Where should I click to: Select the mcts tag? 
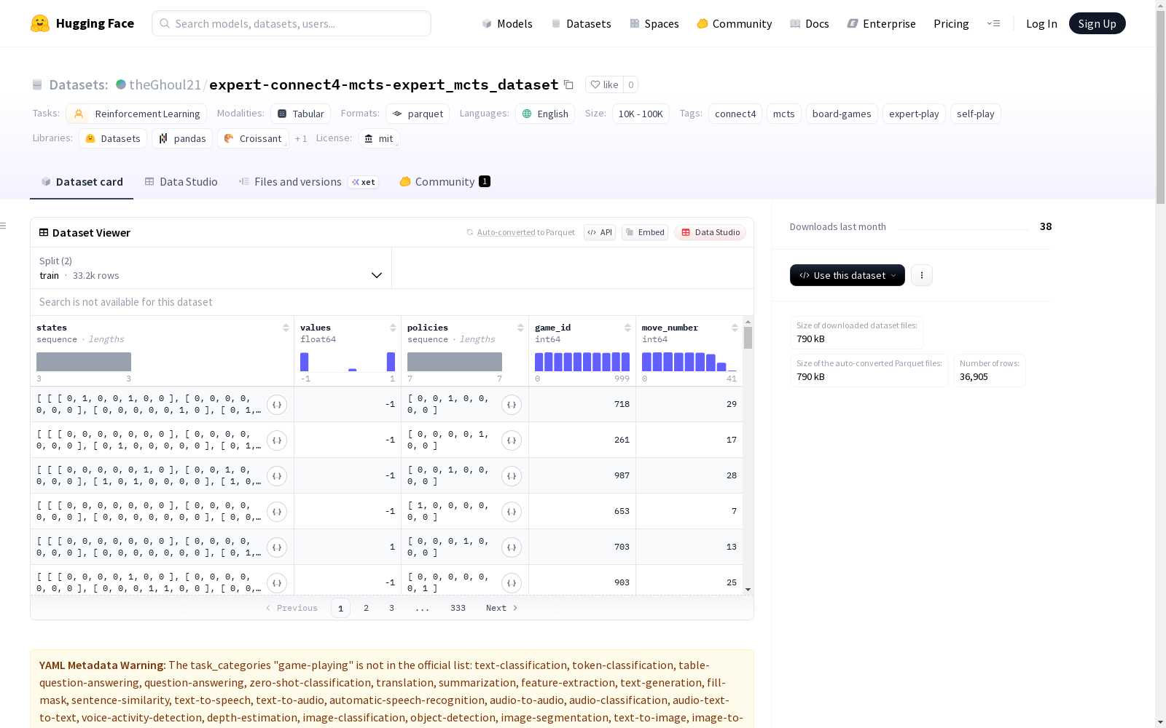(x=784, y=114)
